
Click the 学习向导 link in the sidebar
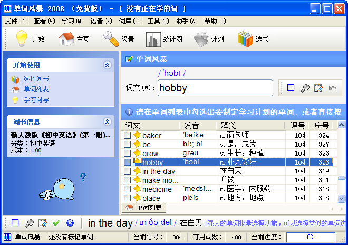[36, 99]
